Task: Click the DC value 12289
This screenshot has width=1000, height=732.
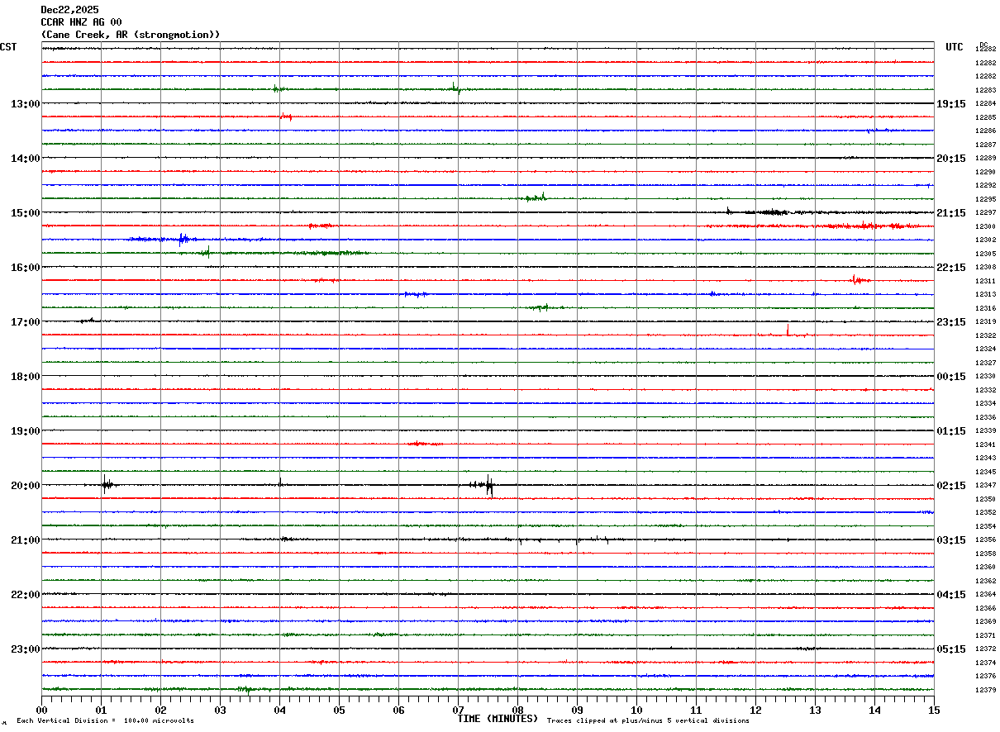Action: point(985,158)
